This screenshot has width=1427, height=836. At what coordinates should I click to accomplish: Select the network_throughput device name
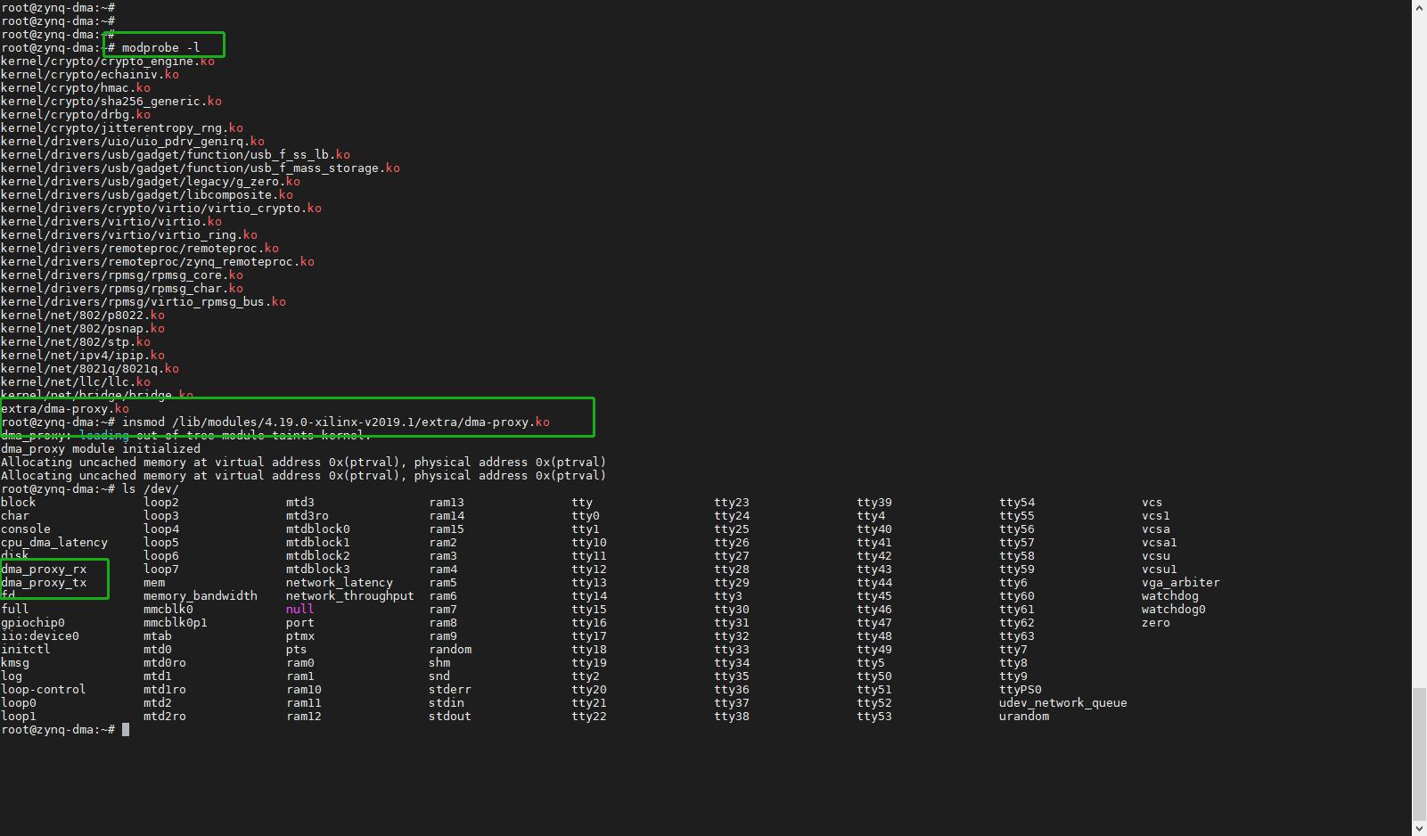click(x=349, y=595)
